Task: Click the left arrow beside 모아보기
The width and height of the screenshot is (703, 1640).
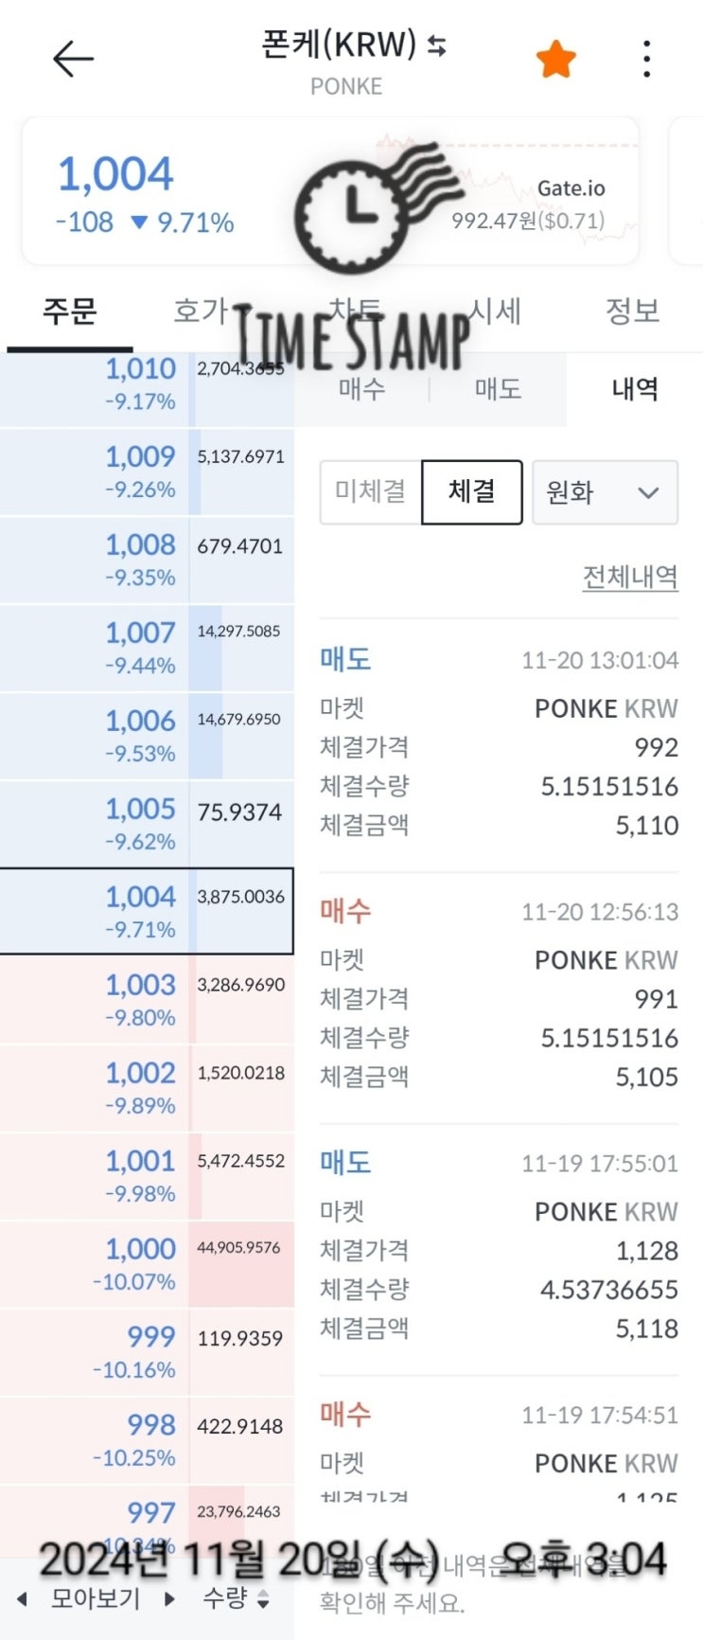Action: (23, 1599)
